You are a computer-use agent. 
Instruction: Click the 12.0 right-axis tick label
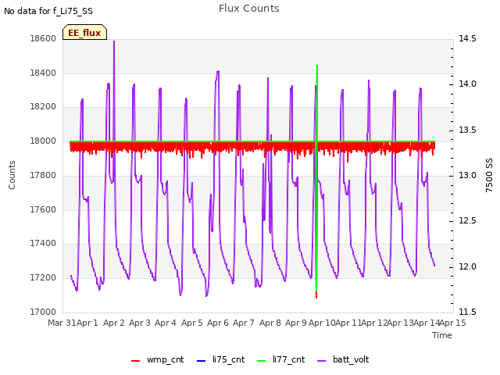click(467, 266)
